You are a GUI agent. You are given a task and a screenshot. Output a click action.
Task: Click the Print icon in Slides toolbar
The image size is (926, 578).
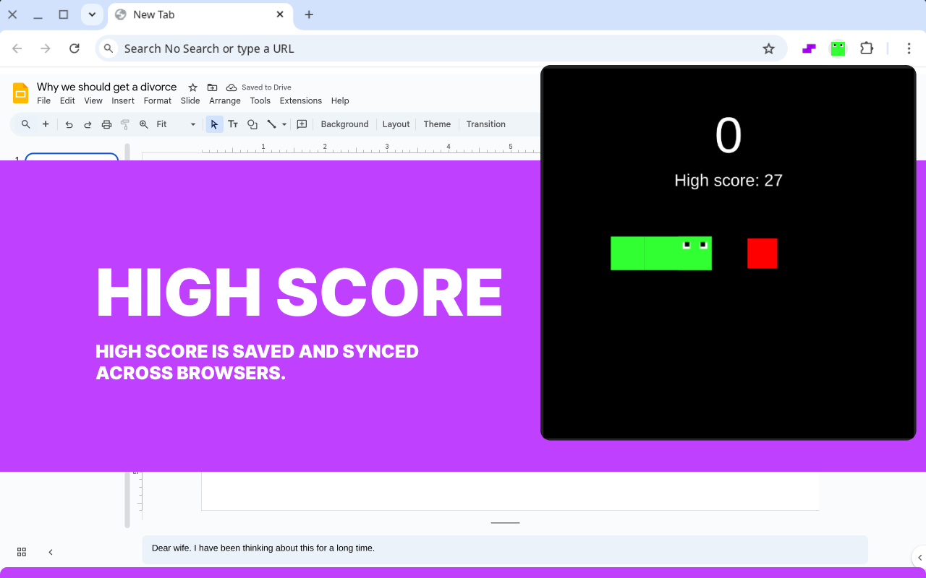click(106, 124)
